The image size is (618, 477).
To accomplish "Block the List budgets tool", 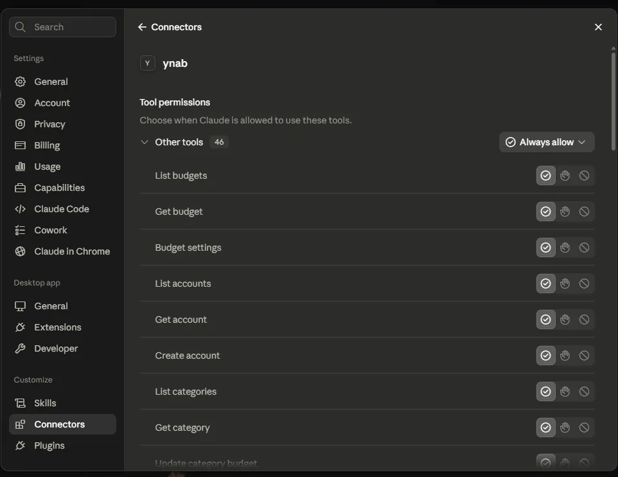I will pyautogui.click(x=584, y=175).
